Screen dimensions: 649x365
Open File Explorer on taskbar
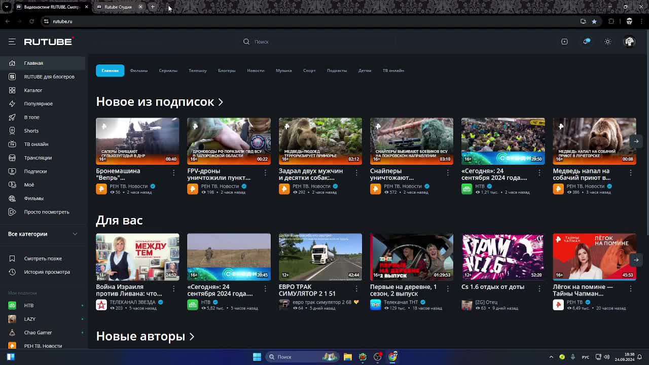(348, 357)
